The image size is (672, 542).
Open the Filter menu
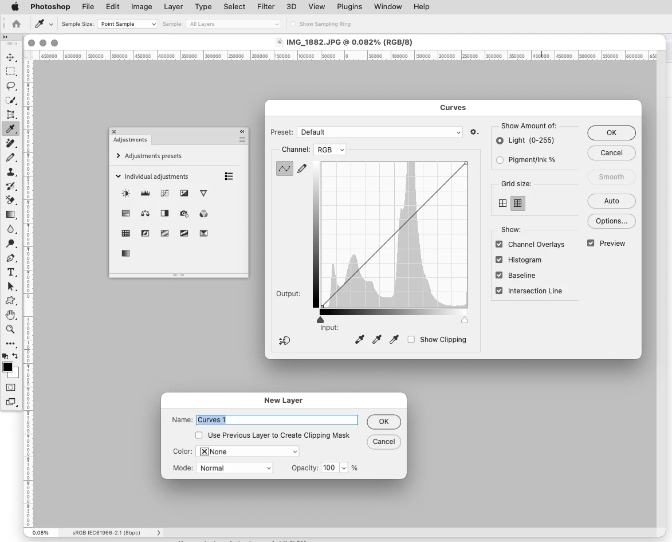266,6
